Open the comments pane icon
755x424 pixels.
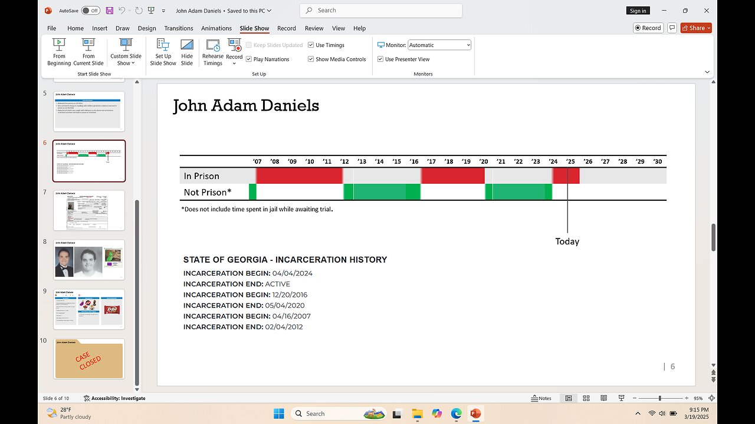pyautogui.click(x=672, y=28)
